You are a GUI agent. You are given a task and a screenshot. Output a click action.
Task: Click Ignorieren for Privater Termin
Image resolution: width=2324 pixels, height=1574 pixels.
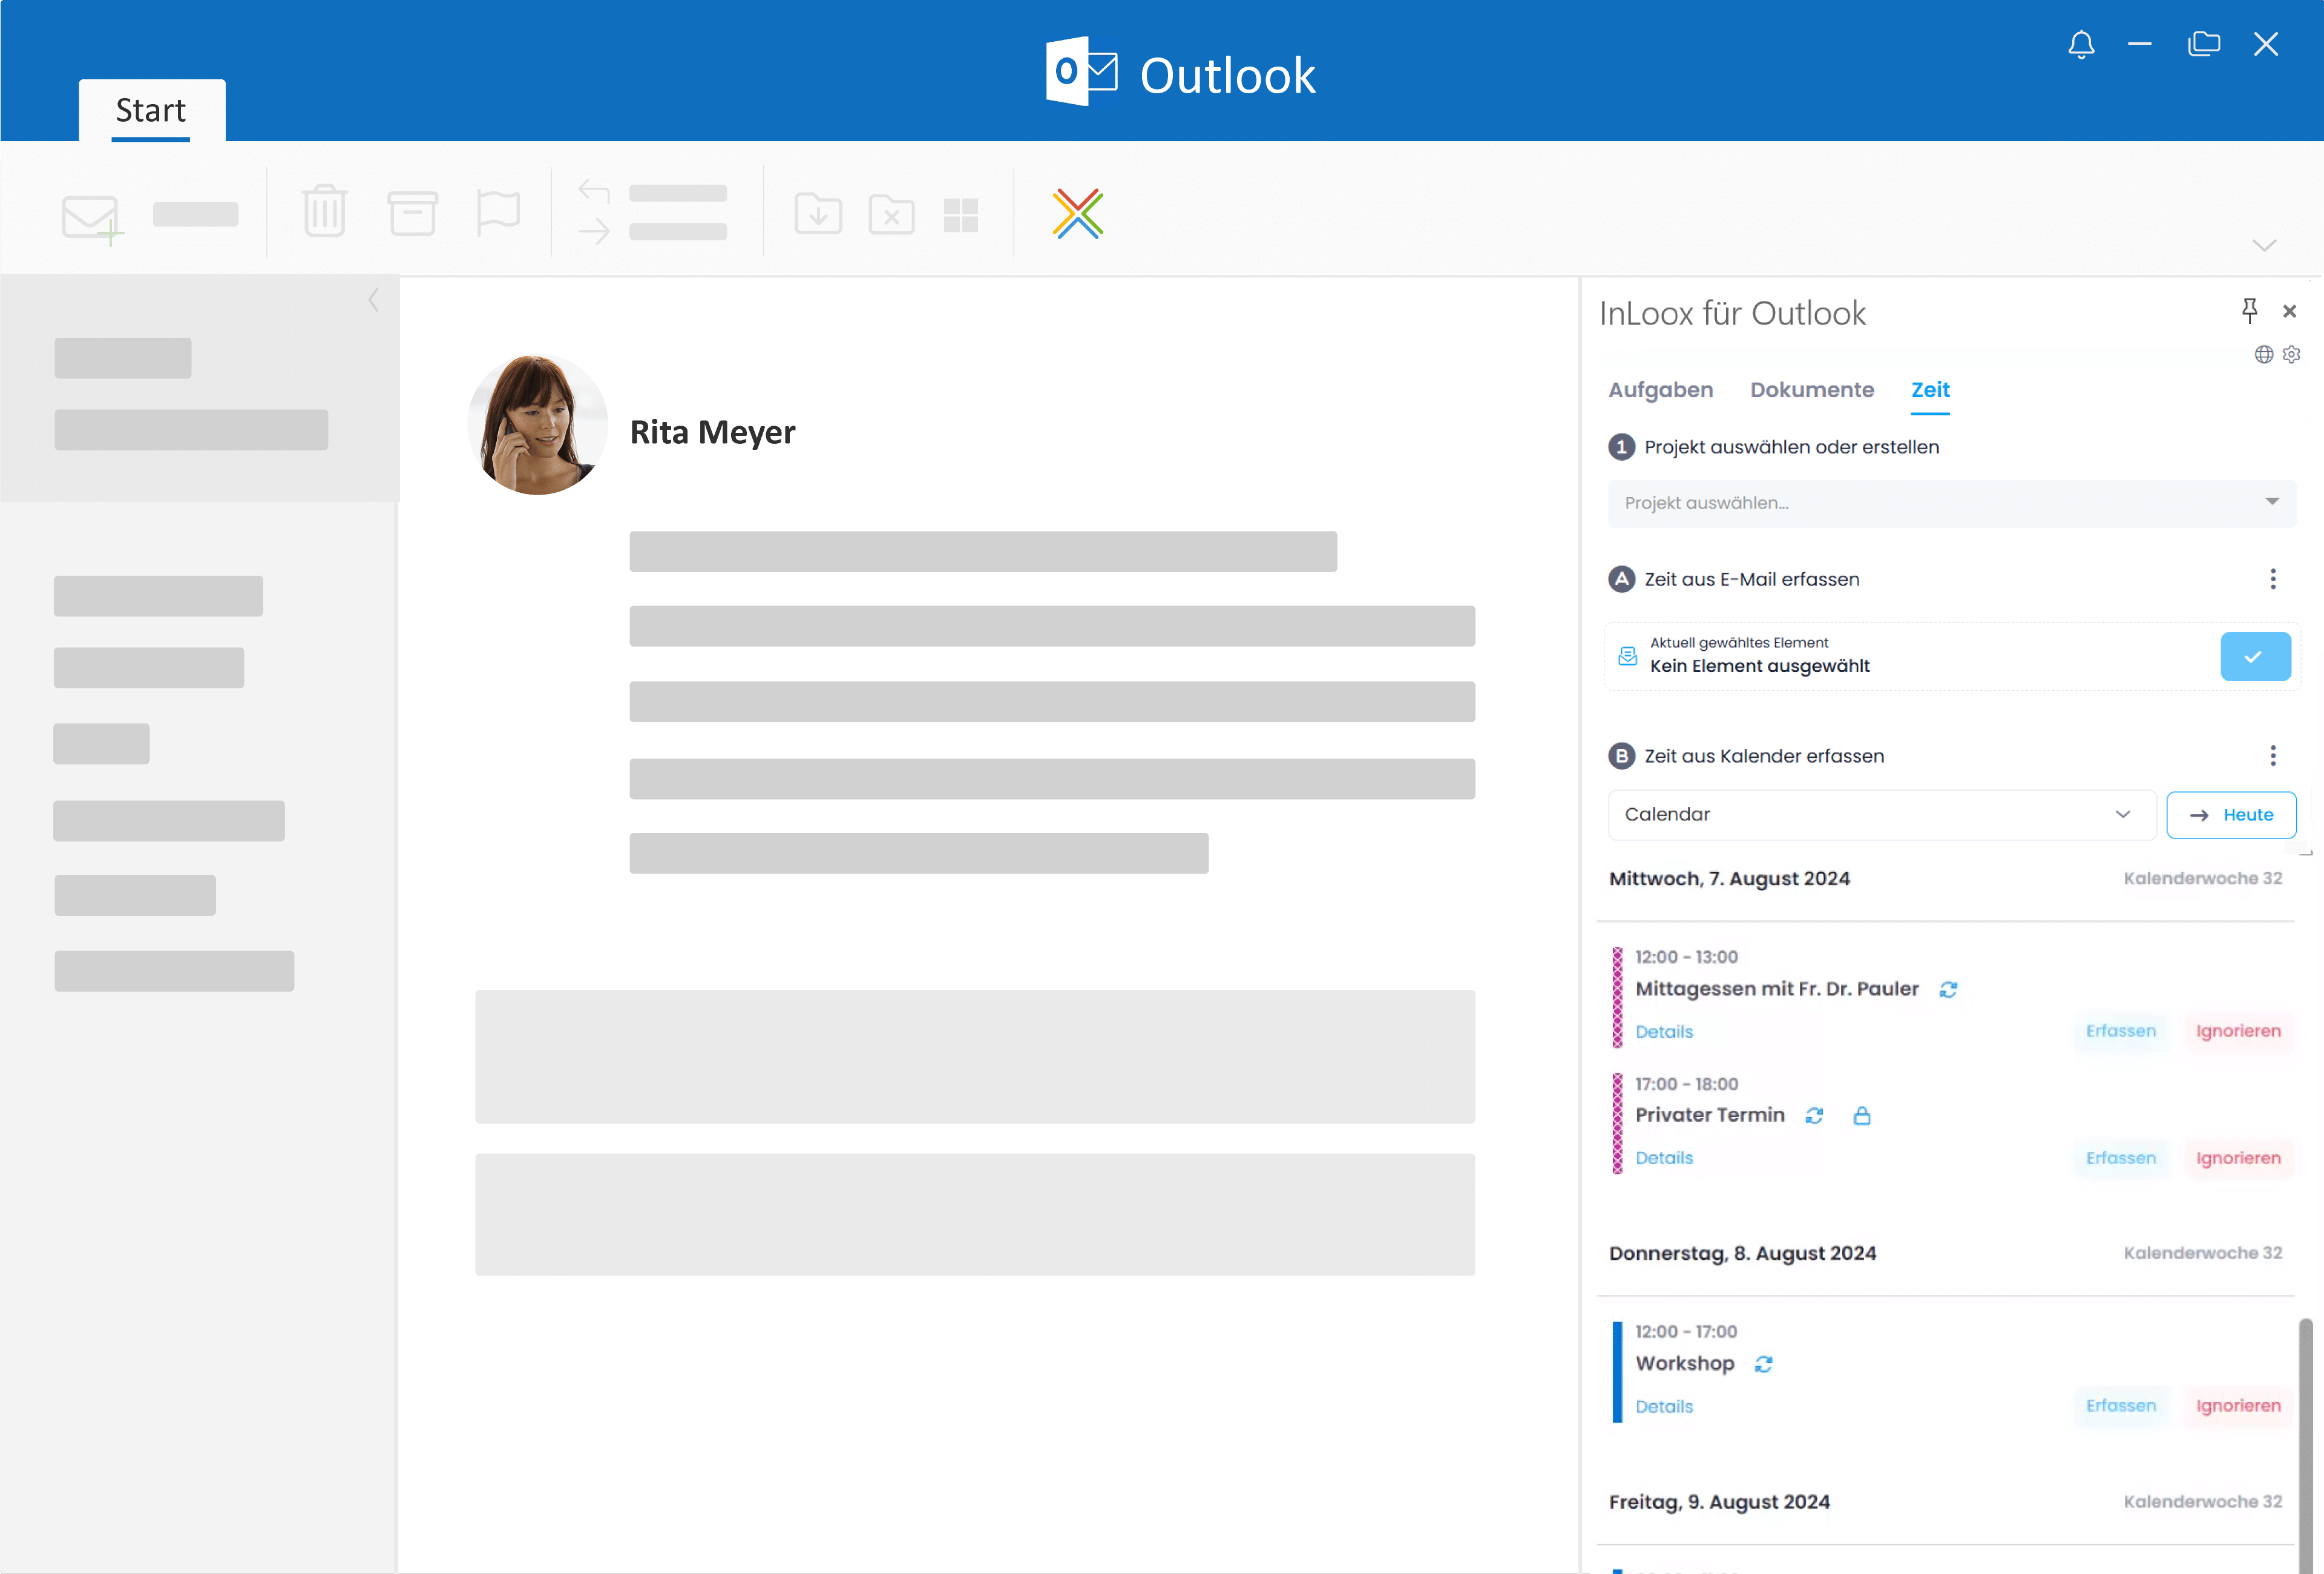click(x=2238, y=1158)
